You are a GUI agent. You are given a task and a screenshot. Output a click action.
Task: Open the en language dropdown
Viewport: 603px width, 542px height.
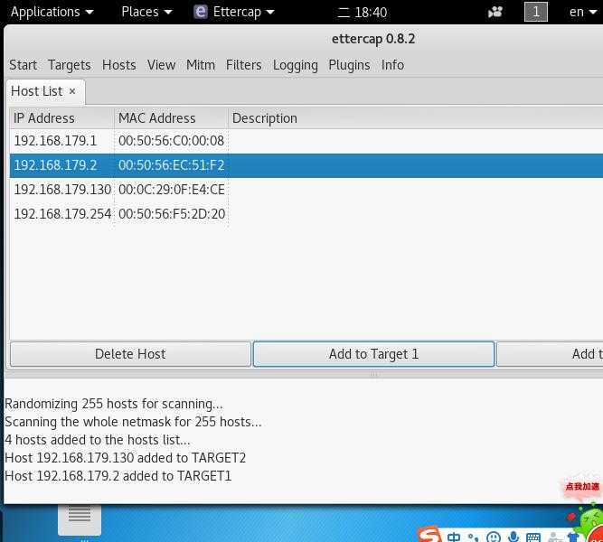coord(582,12)
